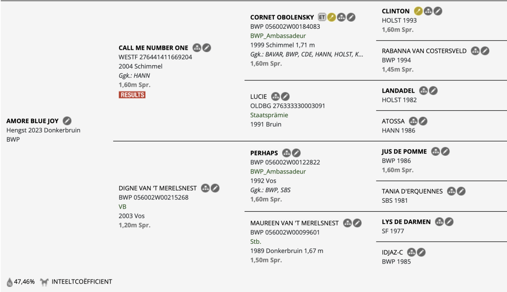This screenshot has width=507, height=292.
Task: Click the horse icon beside Inteeltcoëfficient
Action: coord(44,281)
